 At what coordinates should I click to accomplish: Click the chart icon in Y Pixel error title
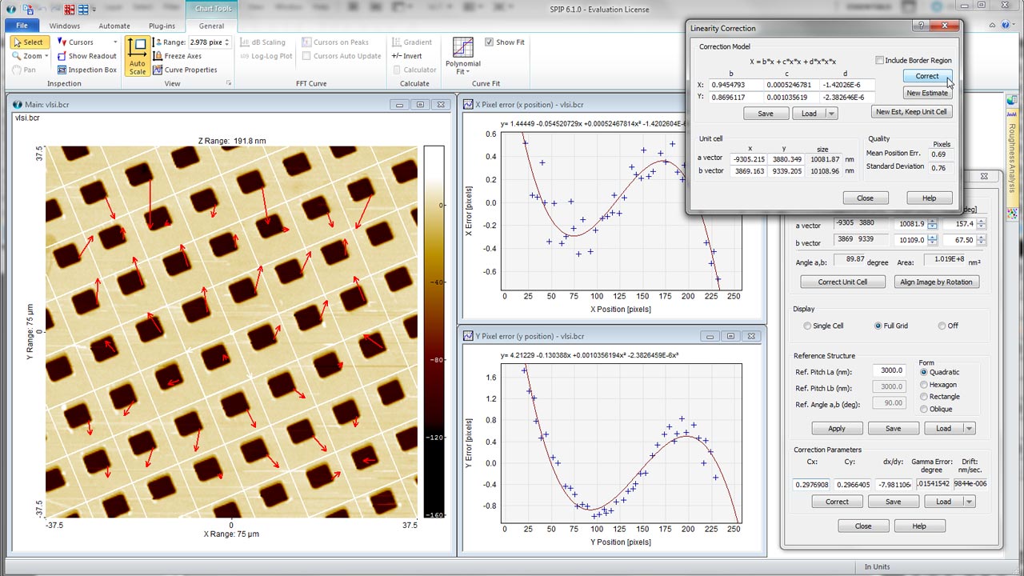[x=468, y=336]
